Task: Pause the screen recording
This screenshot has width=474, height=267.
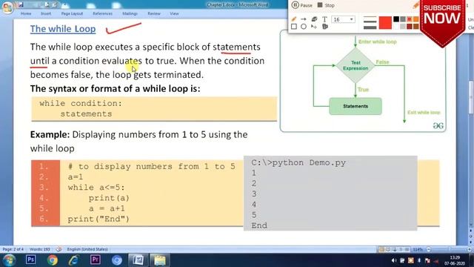Action: [302, 5]
